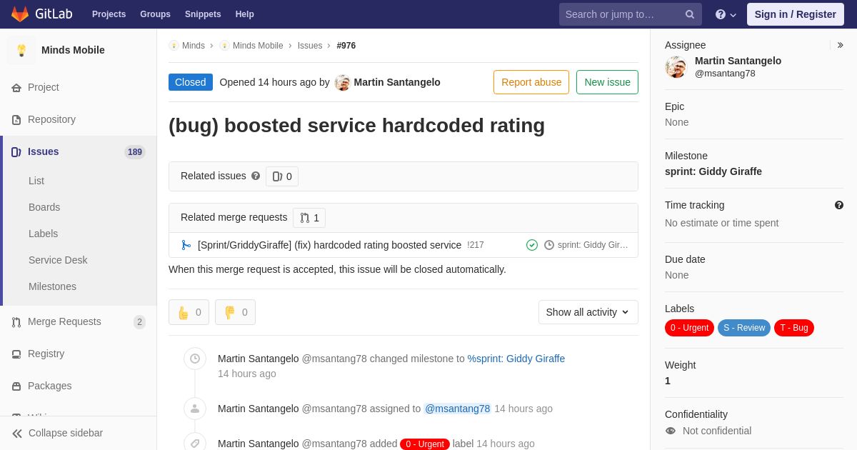The height and width of the screenshot is (450, 857).
Task: Click the blue S - Review label
Action: (x=744, y=328)
